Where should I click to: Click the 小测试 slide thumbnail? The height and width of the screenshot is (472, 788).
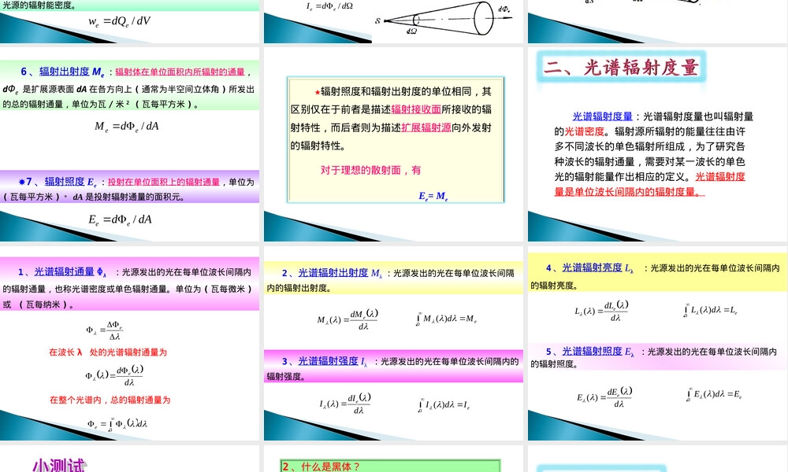point(130,459)
